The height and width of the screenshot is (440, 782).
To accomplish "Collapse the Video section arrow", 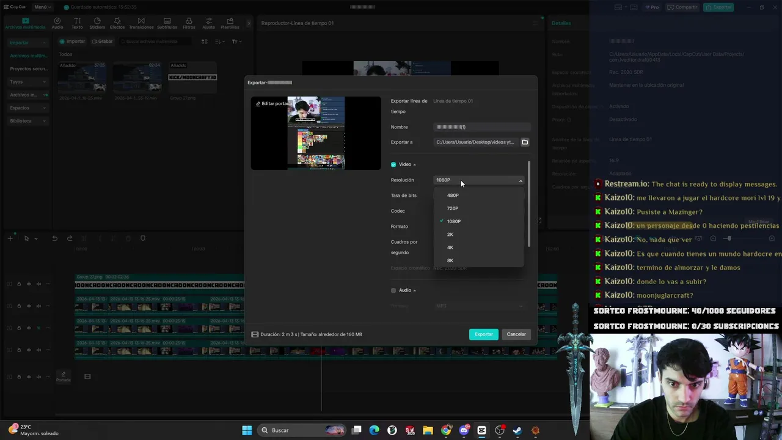I will 414,165.
